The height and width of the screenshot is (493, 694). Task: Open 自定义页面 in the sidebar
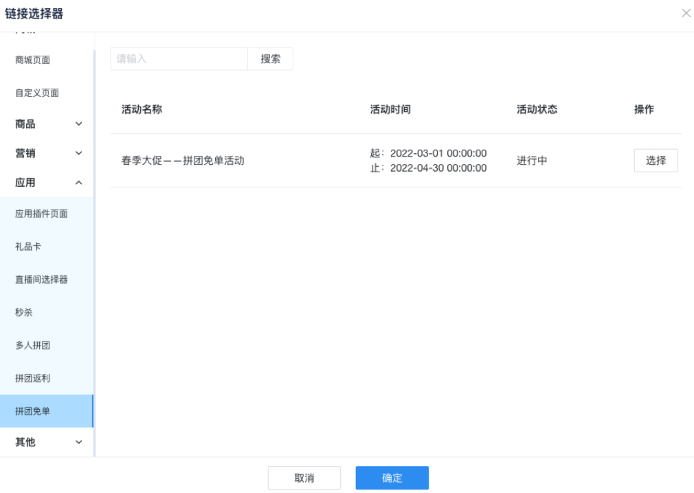(x=37, y=93)
